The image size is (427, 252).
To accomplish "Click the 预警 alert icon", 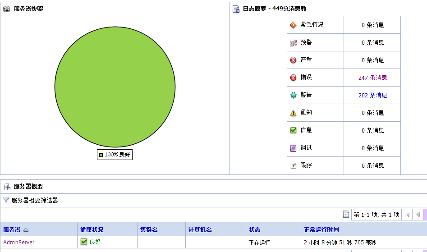I will pyautogui.click(x=293, y=43).
